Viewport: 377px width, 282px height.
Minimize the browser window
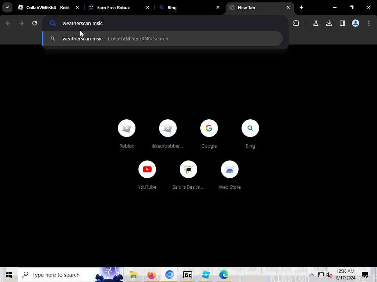point(334,7)
